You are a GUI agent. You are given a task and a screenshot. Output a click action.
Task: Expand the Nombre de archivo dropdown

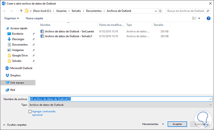tap(210, 99)
